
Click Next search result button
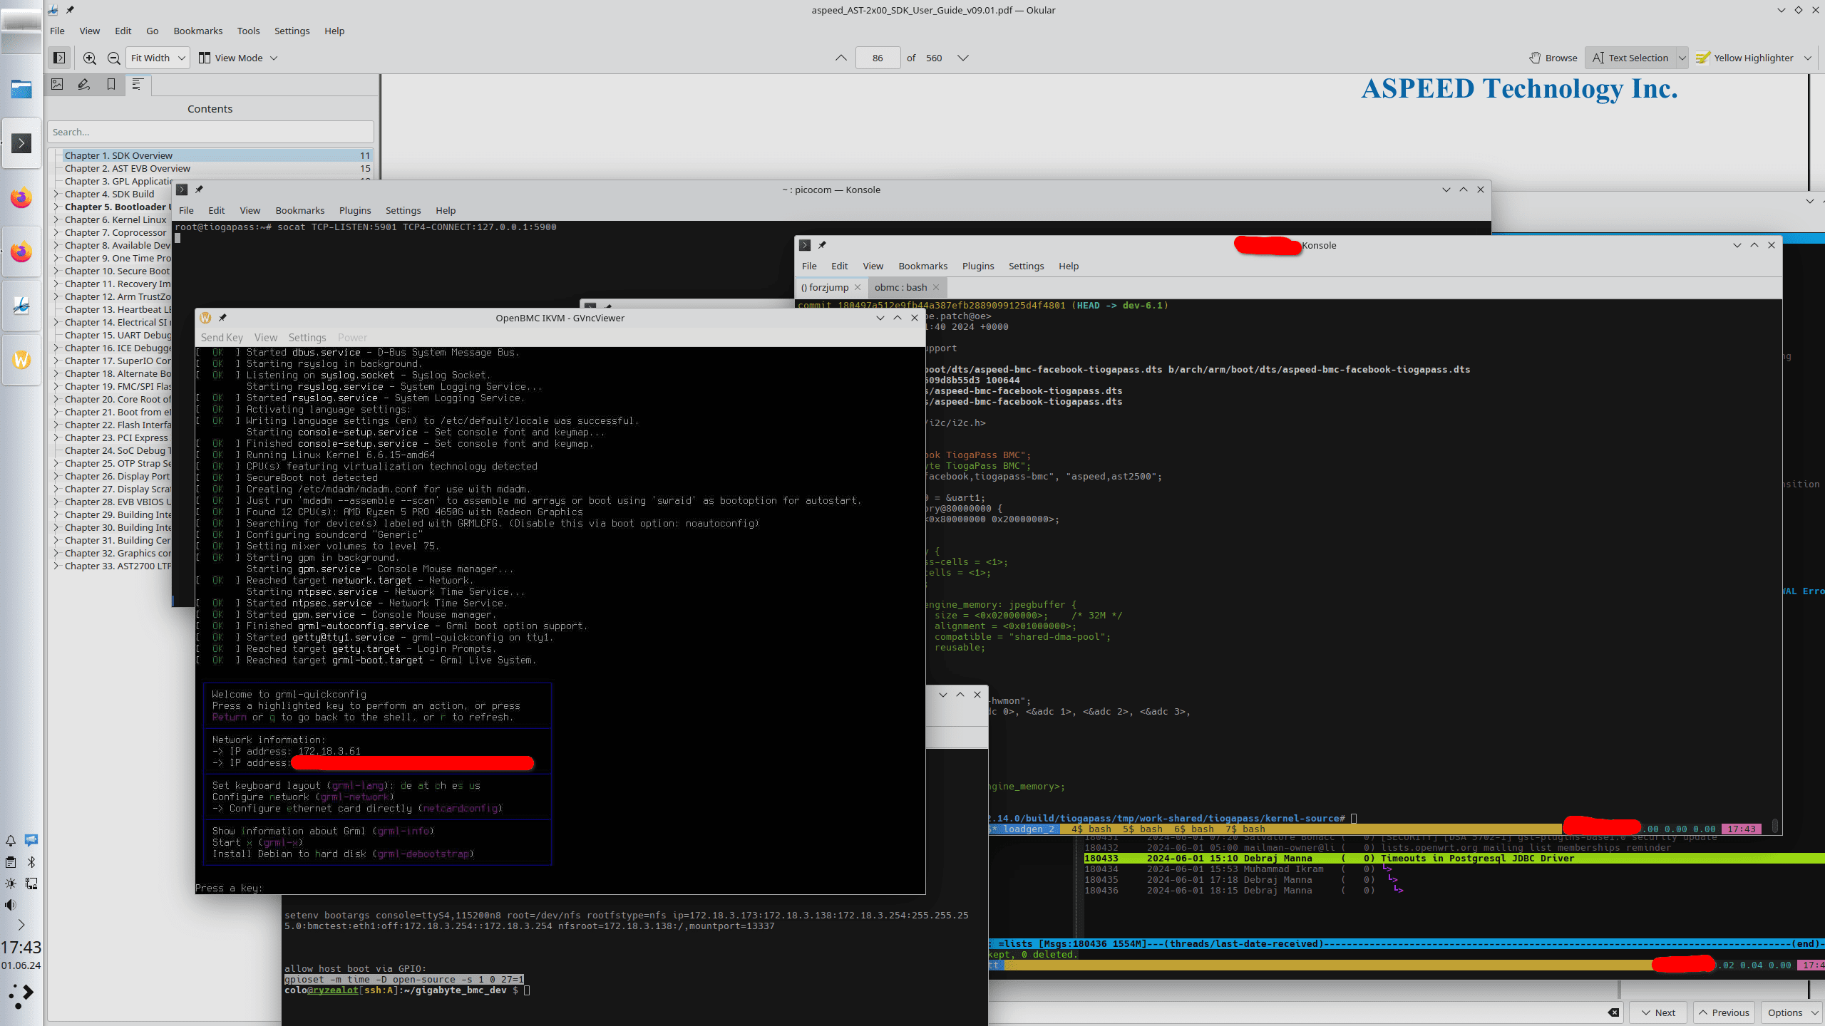(x=1657, y=1012)
